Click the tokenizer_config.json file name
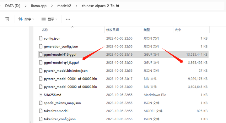Image resolution: width=226 pixels, height=123 pixels. (x=60, y=119)
